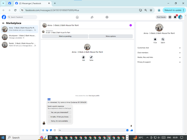The height and width of the screenshot is (140, 187).
Task: Mute the conversation with bell icon
Action: point(155,39)
